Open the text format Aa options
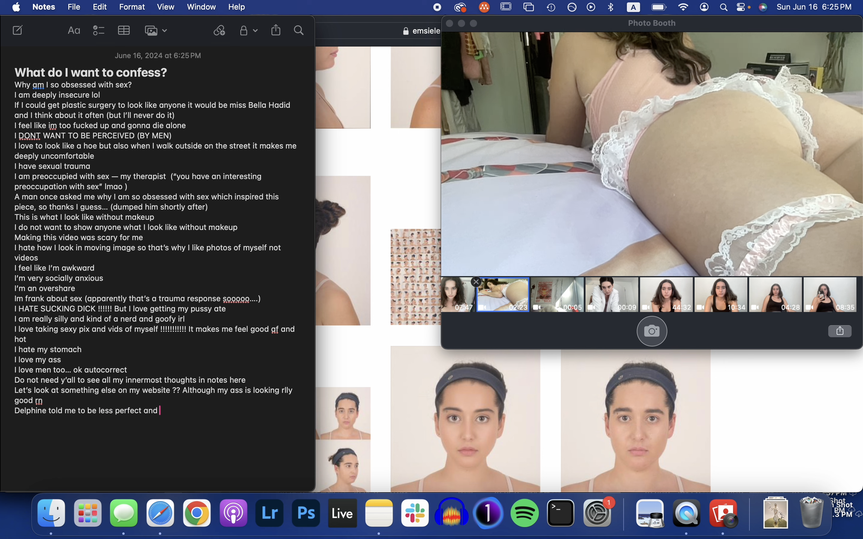Viewport: 863px width, 539px height. 74,31
